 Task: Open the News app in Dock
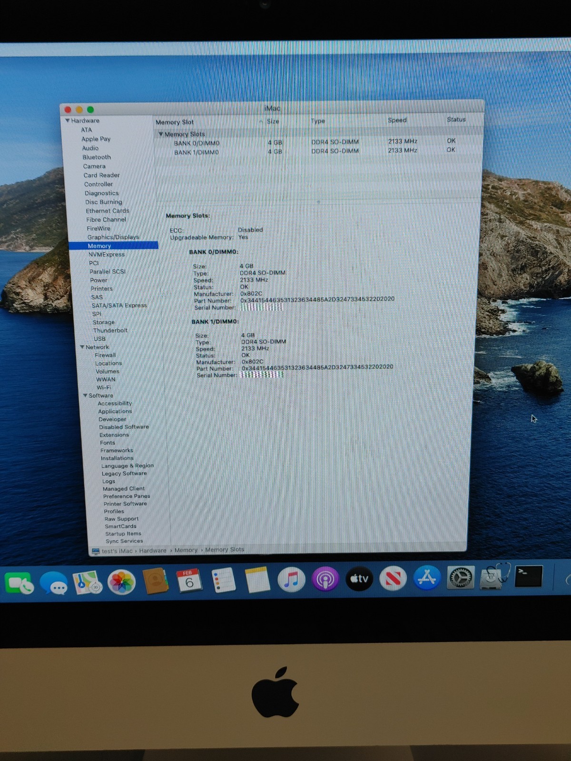click(393, 579)
